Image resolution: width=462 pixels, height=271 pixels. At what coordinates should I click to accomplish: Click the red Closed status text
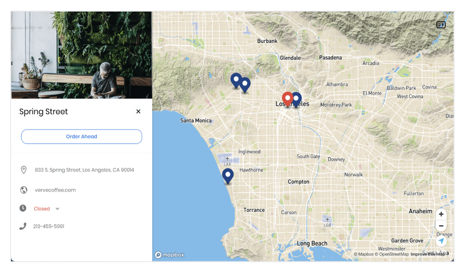pos(42,209)
